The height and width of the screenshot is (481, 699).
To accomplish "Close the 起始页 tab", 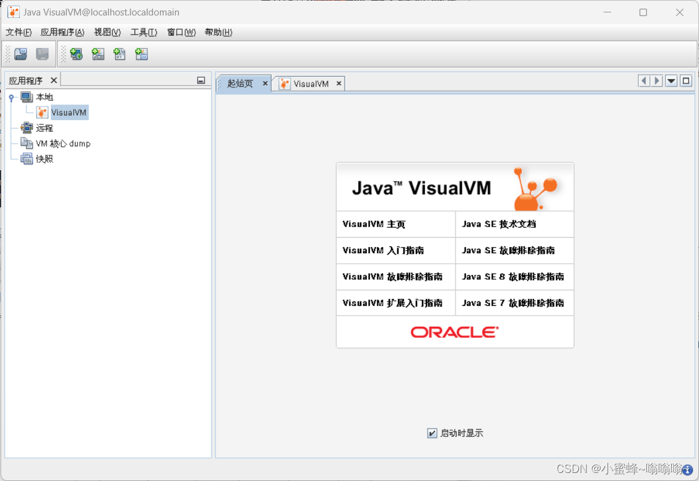I will click(265, 84).
